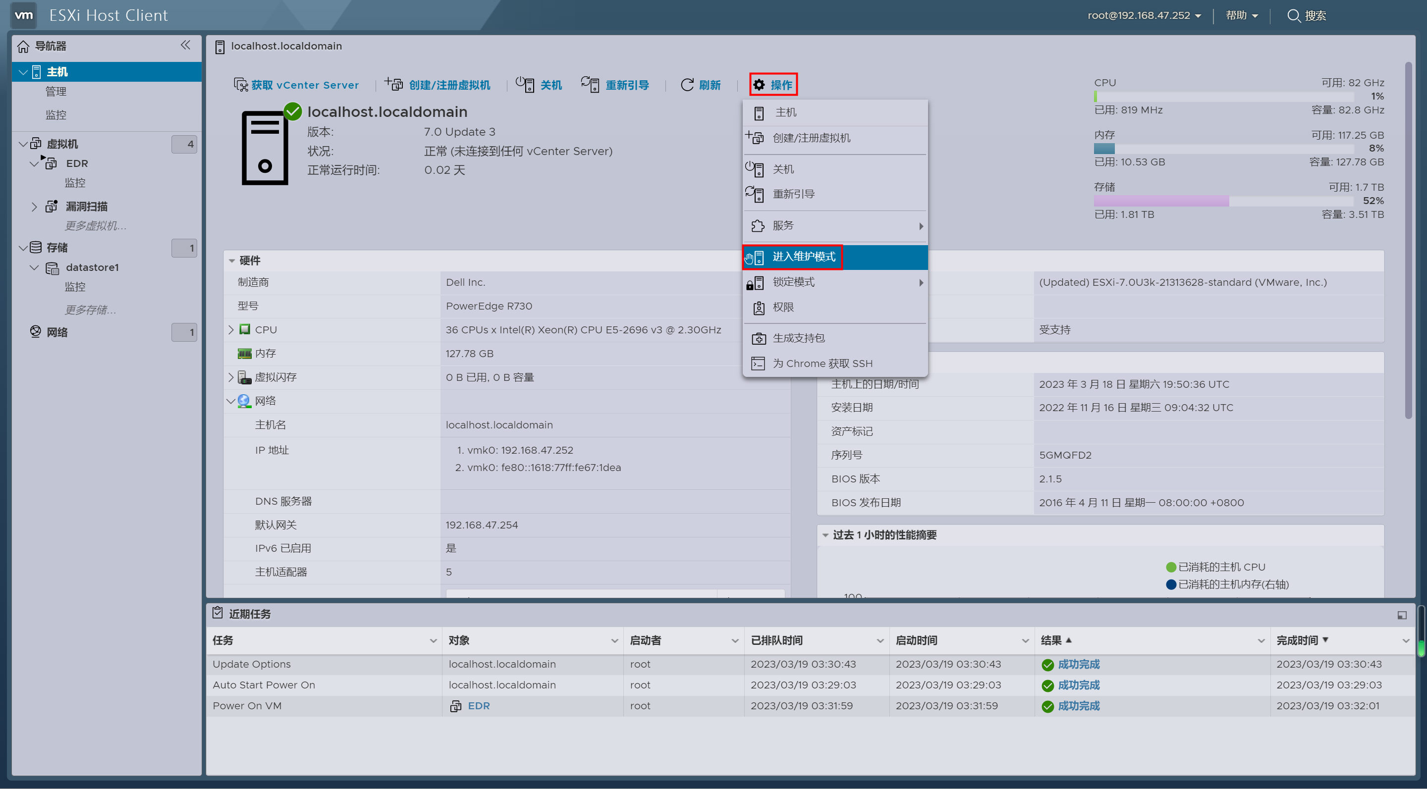
Task: Click the SSH terminal icon in the menu
Action: tap(757, 364)
